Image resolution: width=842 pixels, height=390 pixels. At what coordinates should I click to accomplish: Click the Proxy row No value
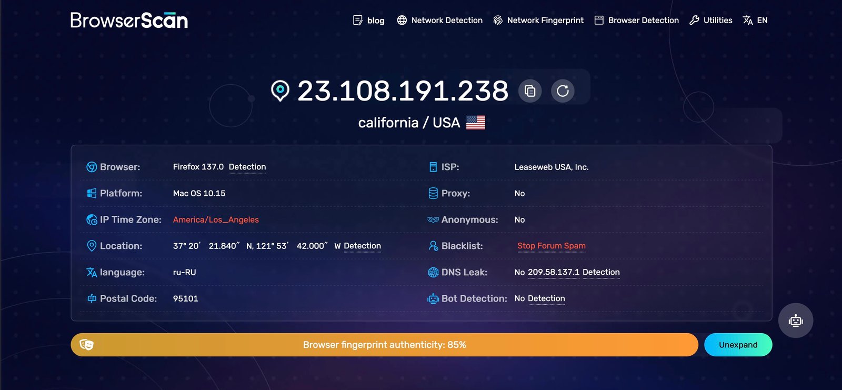pyautogui.click(x=519, y=193)
